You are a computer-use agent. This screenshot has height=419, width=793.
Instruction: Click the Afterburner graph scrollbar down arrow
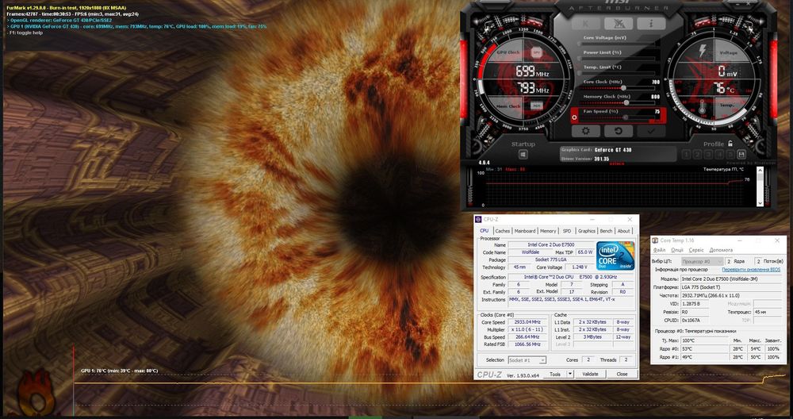(x=760, y=202)
